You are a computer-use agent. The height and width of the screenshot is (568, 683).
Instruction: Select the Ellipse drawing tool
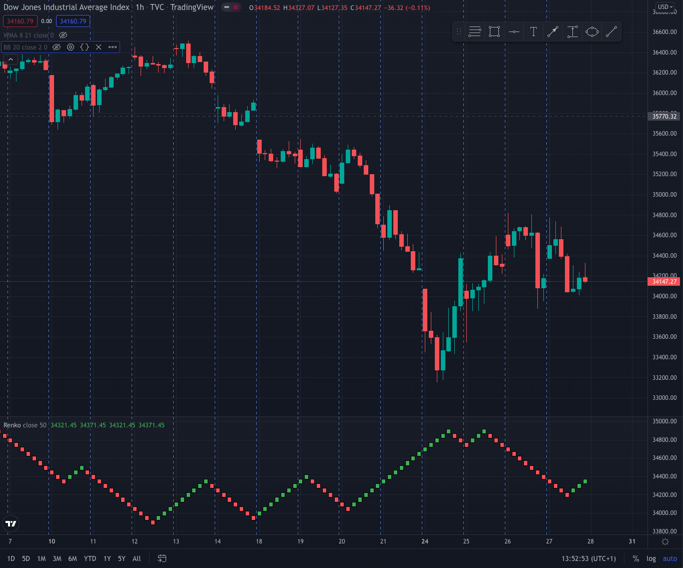point(592,32)
